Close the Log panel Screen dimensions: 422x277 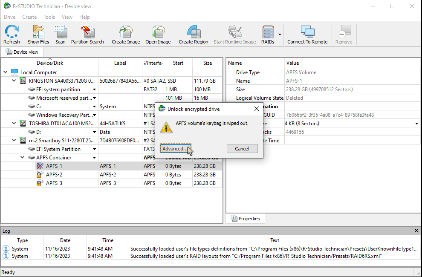click(x=416, y=231)
